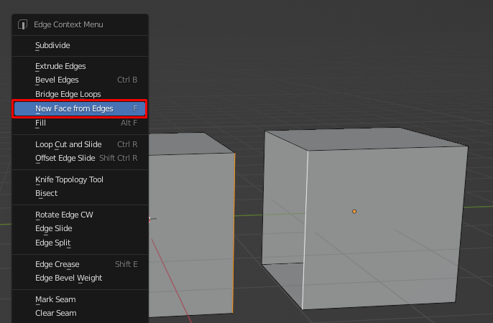Choose Edge Bevel Weight
Screen dimensions: 493x323
(68, 278)
